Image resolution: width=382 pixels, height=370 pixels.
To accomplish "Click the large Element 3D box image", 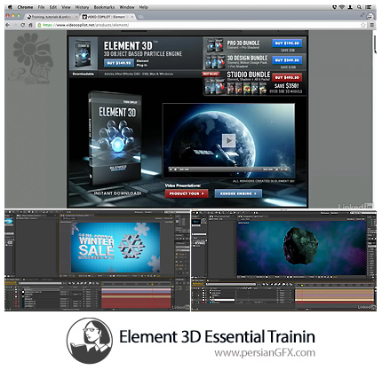I will [115, 138].
